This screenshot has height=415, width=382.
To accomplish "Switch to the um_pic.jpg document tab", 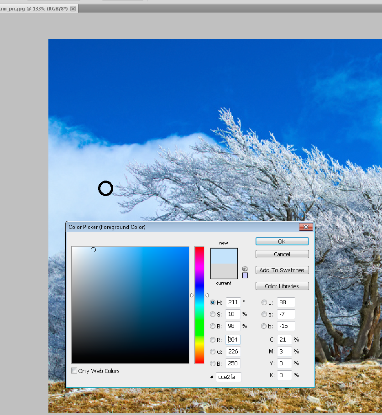I will 34,9.
